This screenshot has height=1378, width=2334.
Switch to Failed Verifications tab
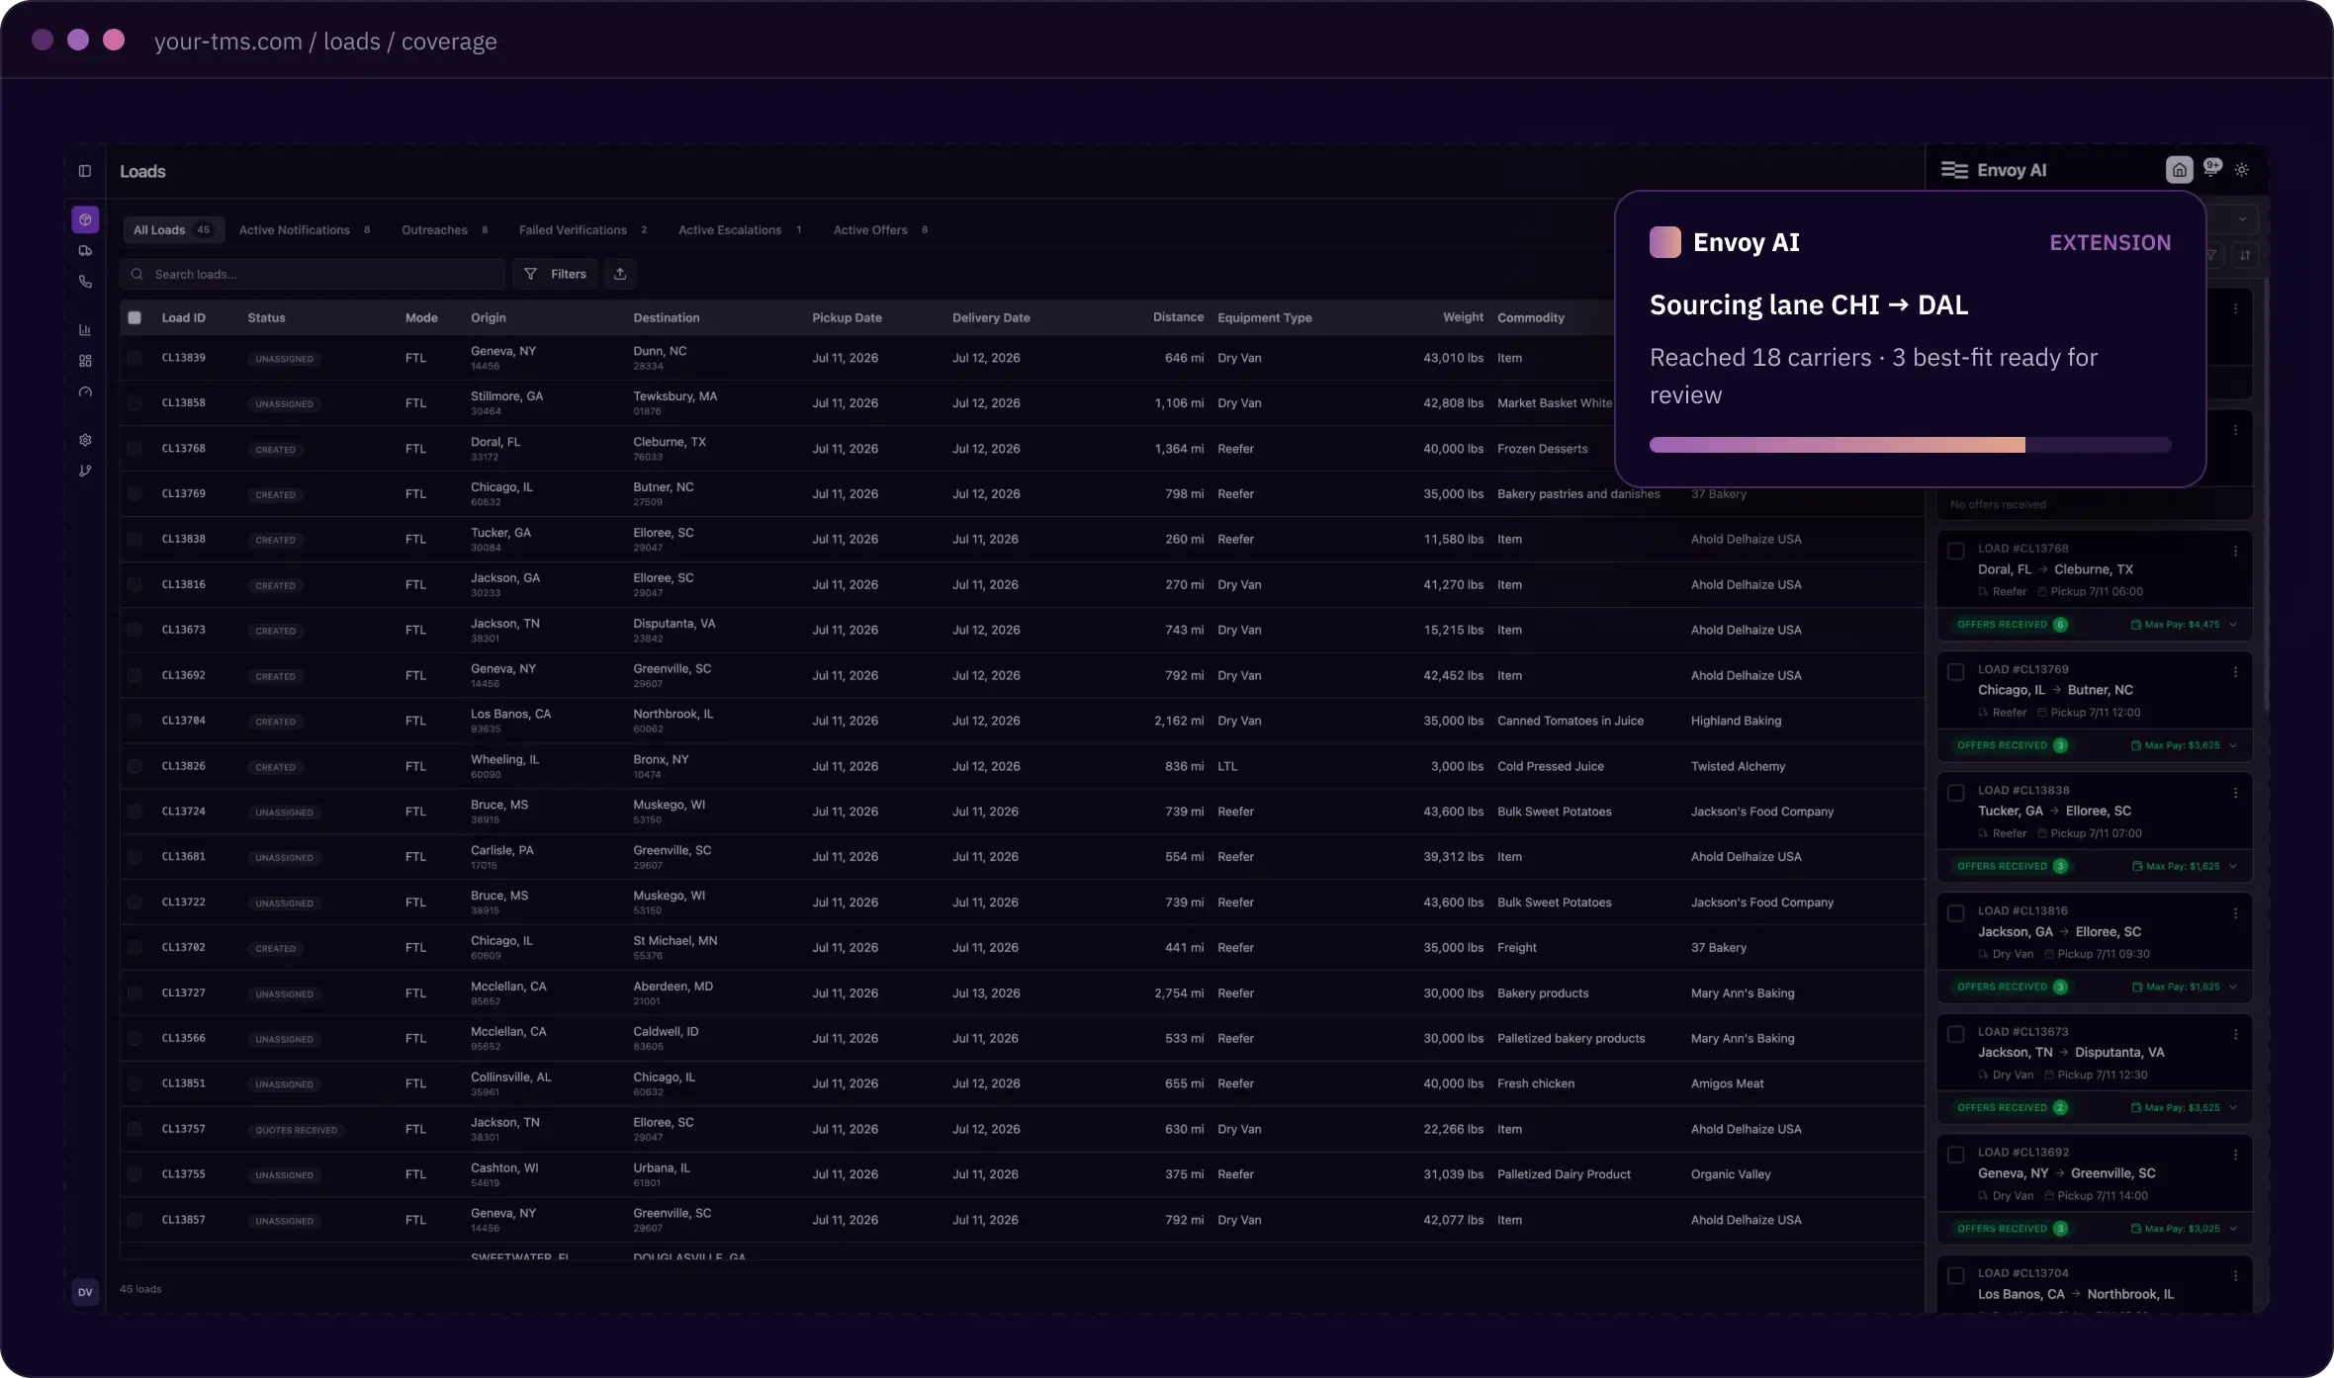583,230
